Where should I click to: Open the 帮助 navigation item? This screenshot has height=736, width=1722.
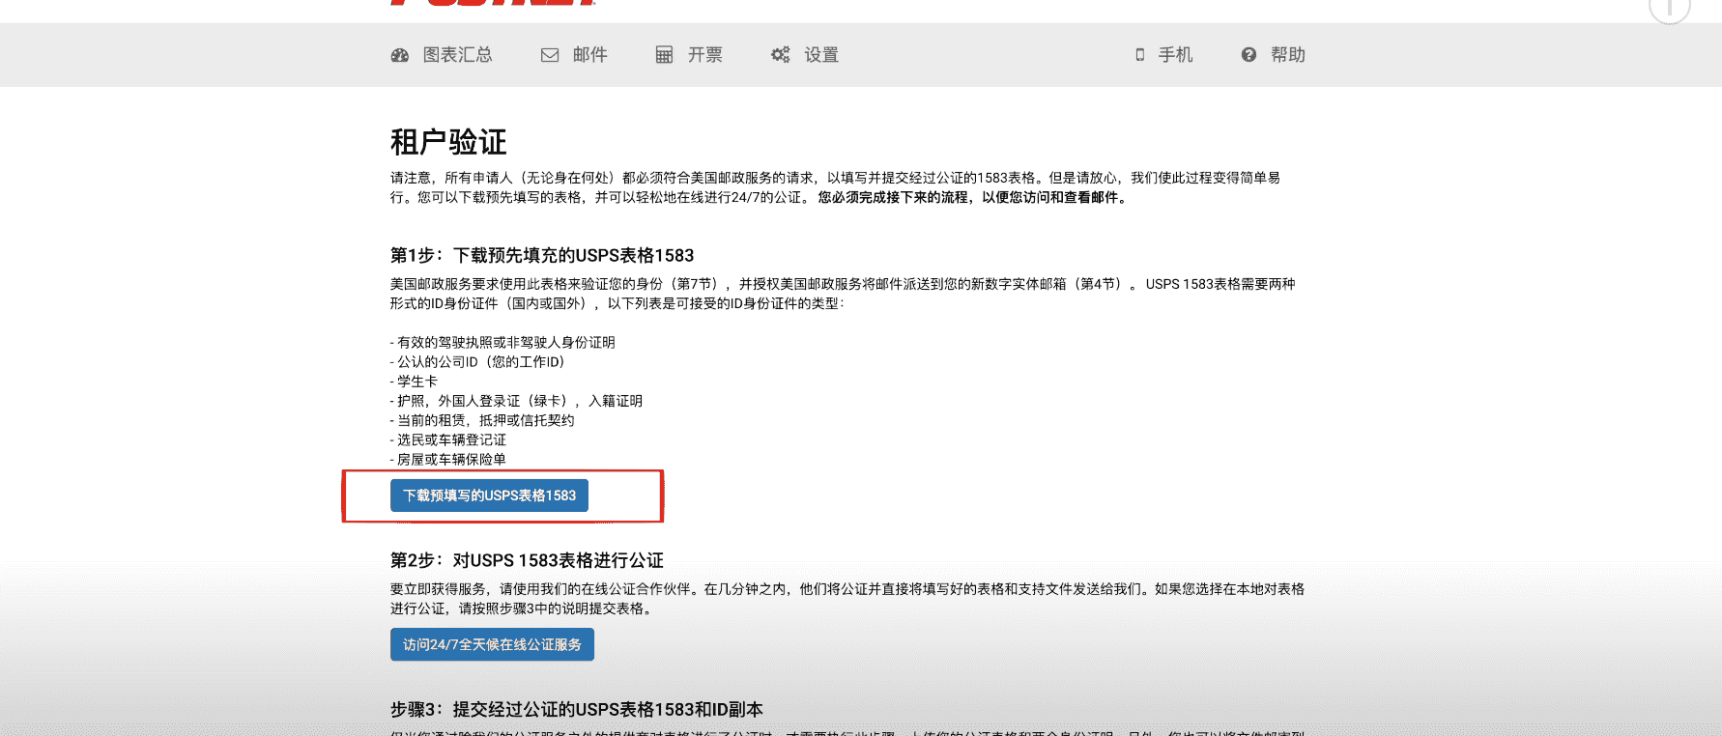(x=1287, y=55)
